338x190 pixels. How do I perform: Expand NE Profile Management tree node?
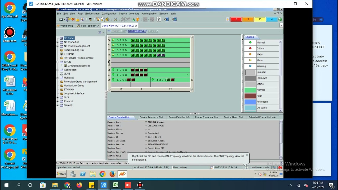pos(58,46)
